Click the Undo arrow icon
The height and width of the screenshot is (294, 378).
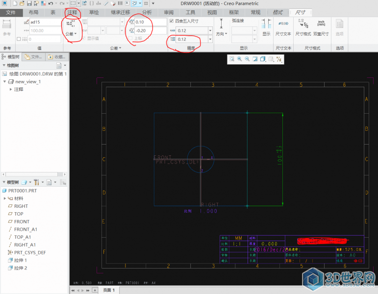click(50, 3)
